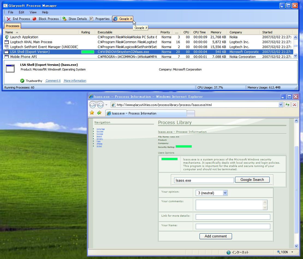Screen dimensions: 303x259
Task: Click the process list scroll down arrow
Action: [295, 56]
